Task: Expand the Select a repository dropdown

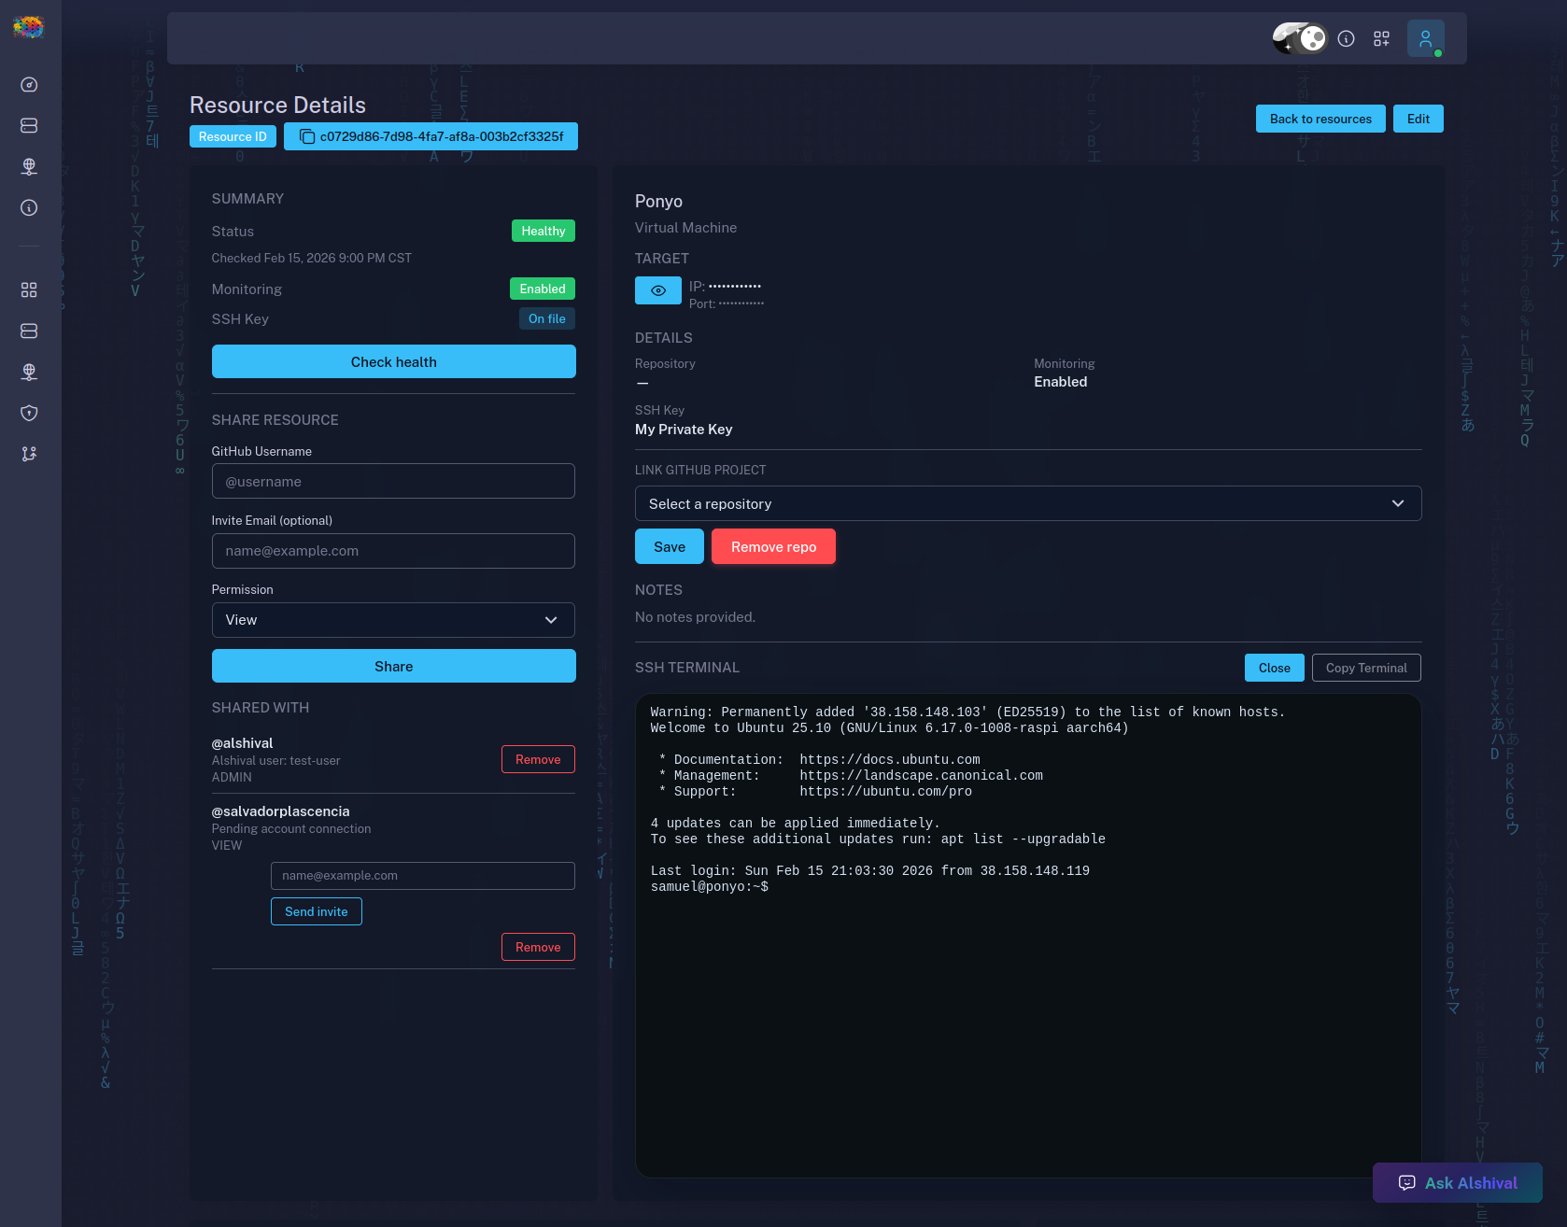Action: (x=1027, y=504)
